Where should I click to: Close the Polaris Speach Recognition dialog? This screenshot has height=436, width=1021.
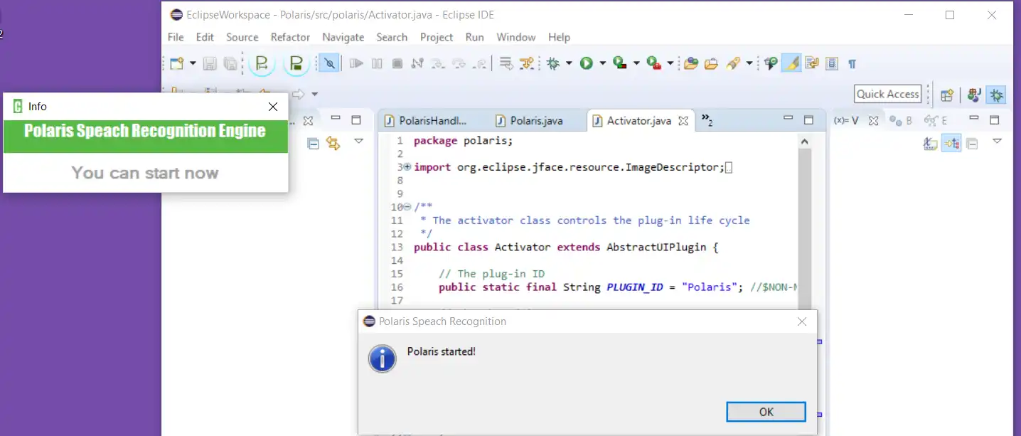(802, 321)
